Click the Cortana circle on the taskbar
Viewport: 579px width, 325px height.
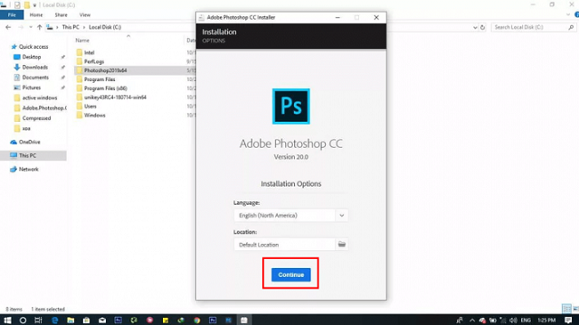[x=23, y=320]
